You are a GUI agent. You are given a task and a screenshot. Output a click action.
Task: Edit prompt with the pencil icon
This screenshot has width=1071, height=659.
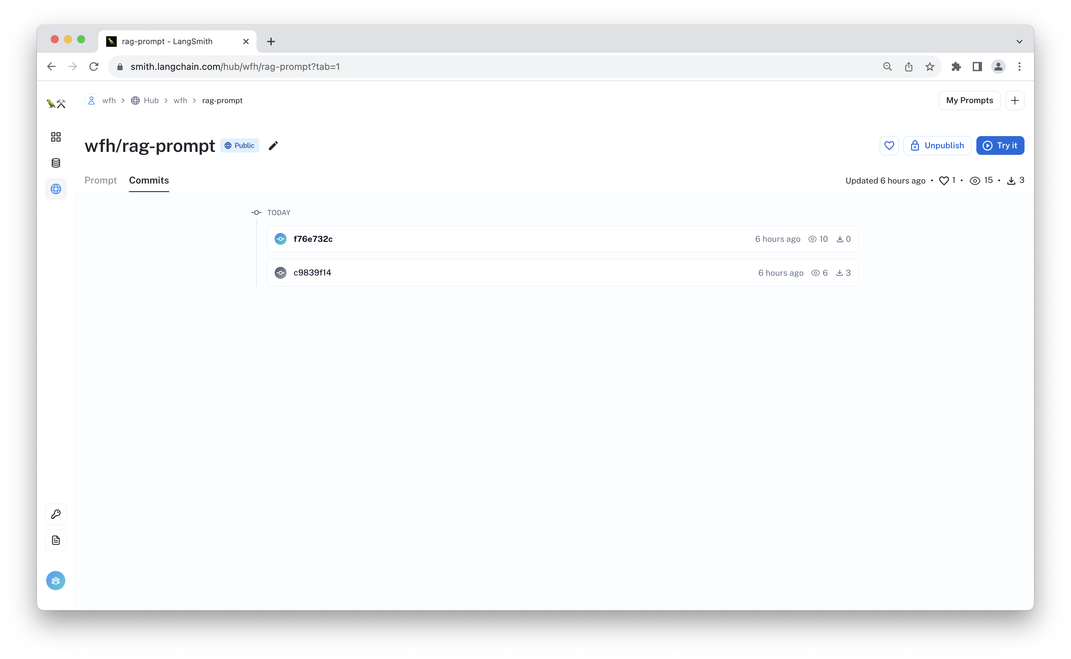273,146
